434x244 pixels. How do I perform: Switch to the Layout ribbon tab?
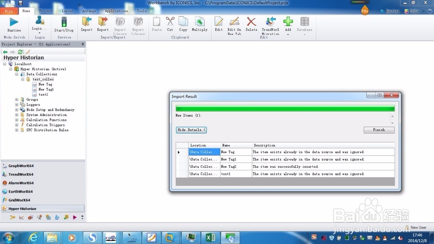click(x=67, y=11)
